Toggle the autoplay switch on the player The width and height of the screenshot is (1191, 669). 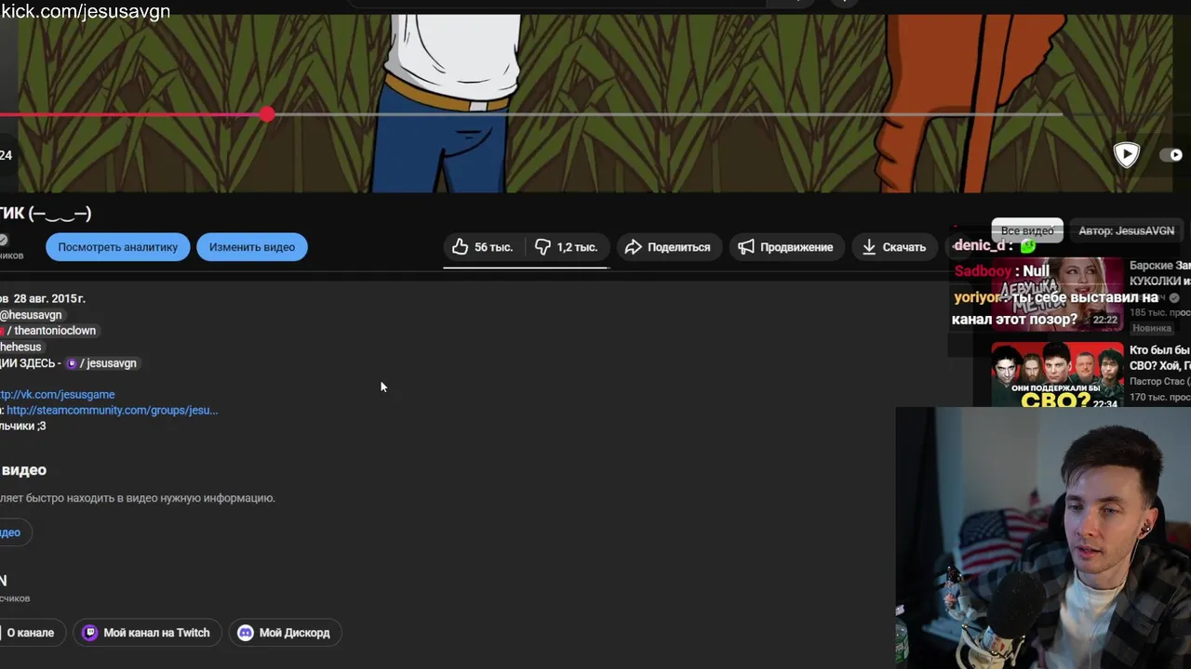click(1171, 155)
